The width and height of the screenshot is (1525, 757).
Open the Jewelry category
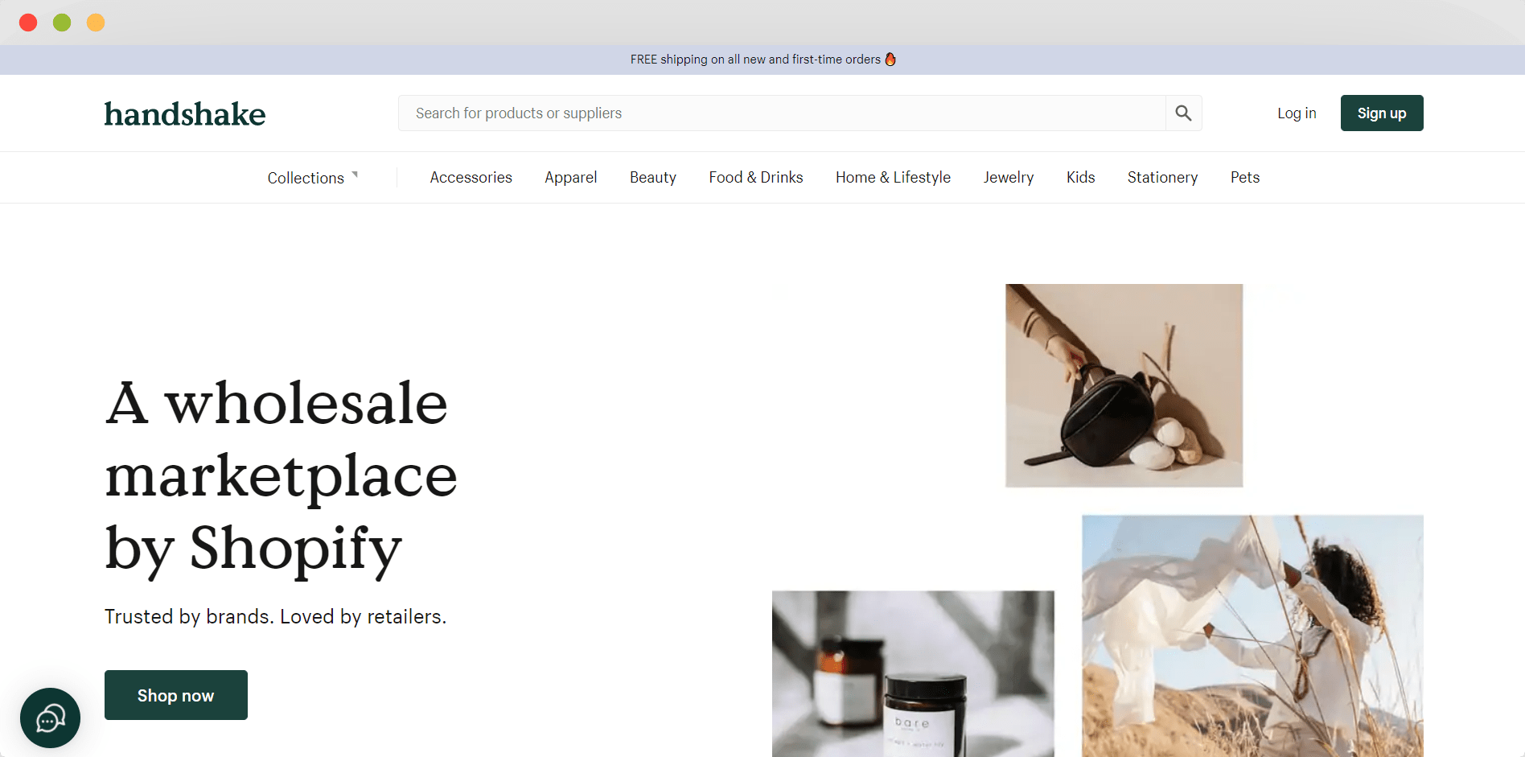(x=1008, y=177)
